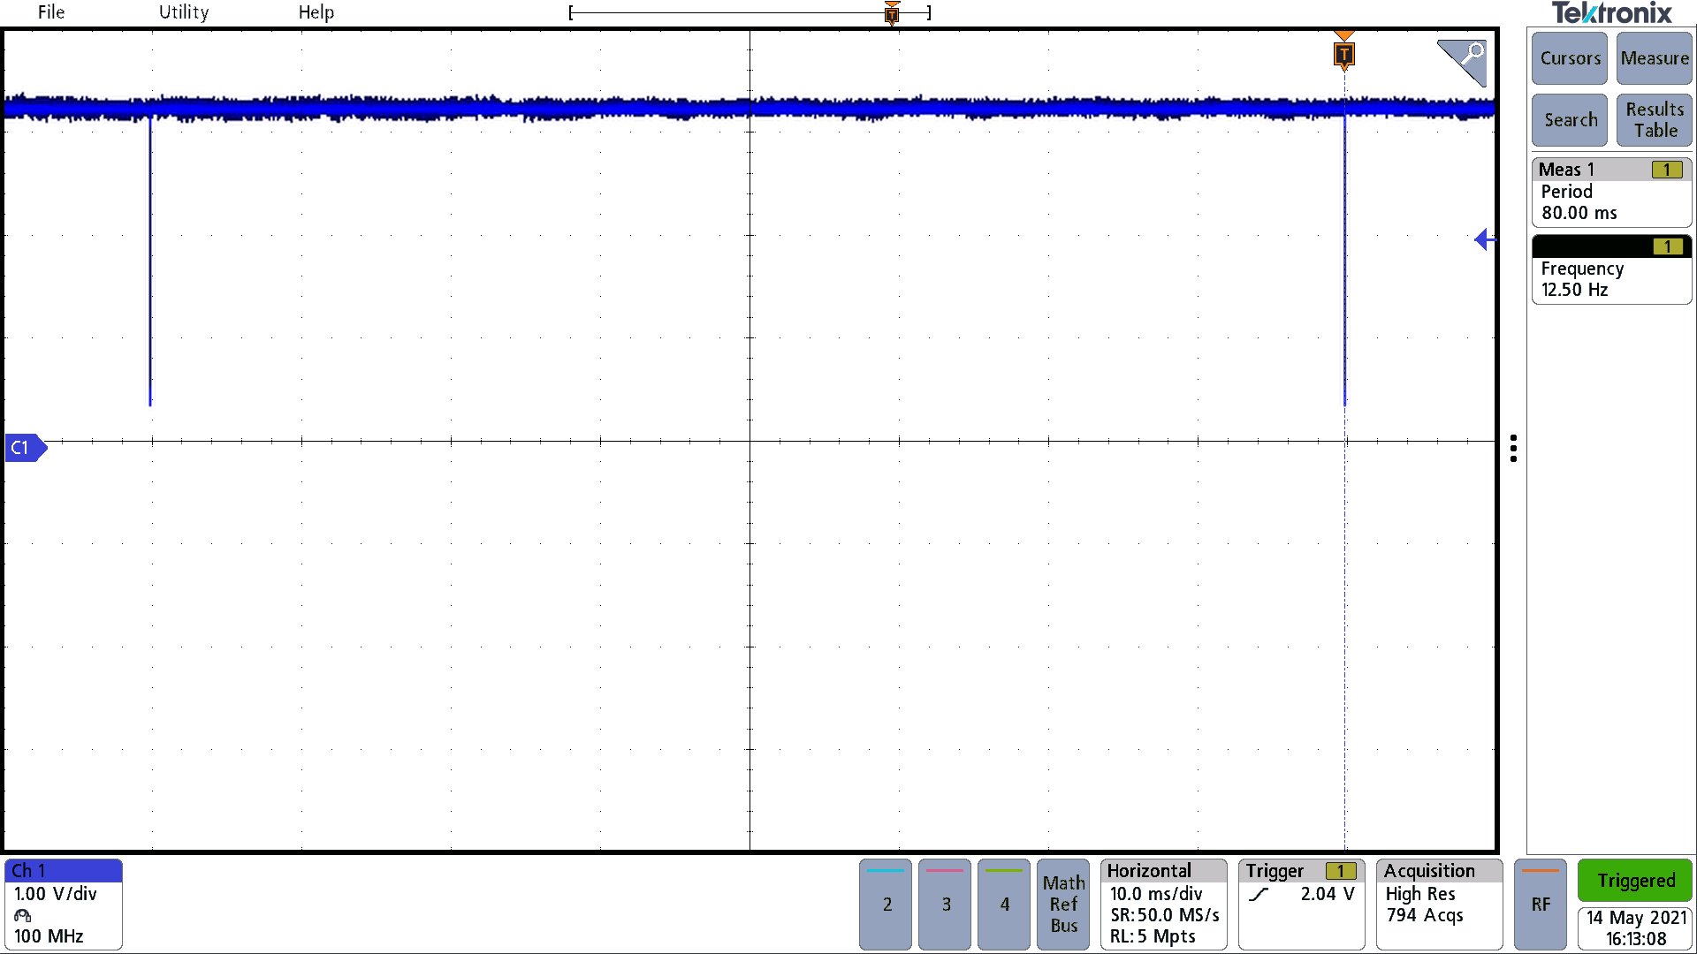1697x954 pixels.
Task: Toggle channel 2 on
Action: click(x=886, y=904)
